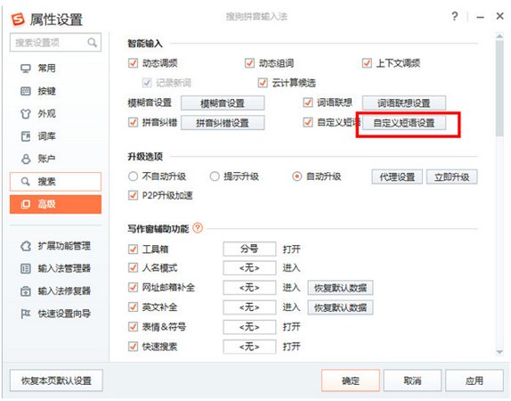
Task: Click the monitor icon beside 常用
Action: (26, 69)
